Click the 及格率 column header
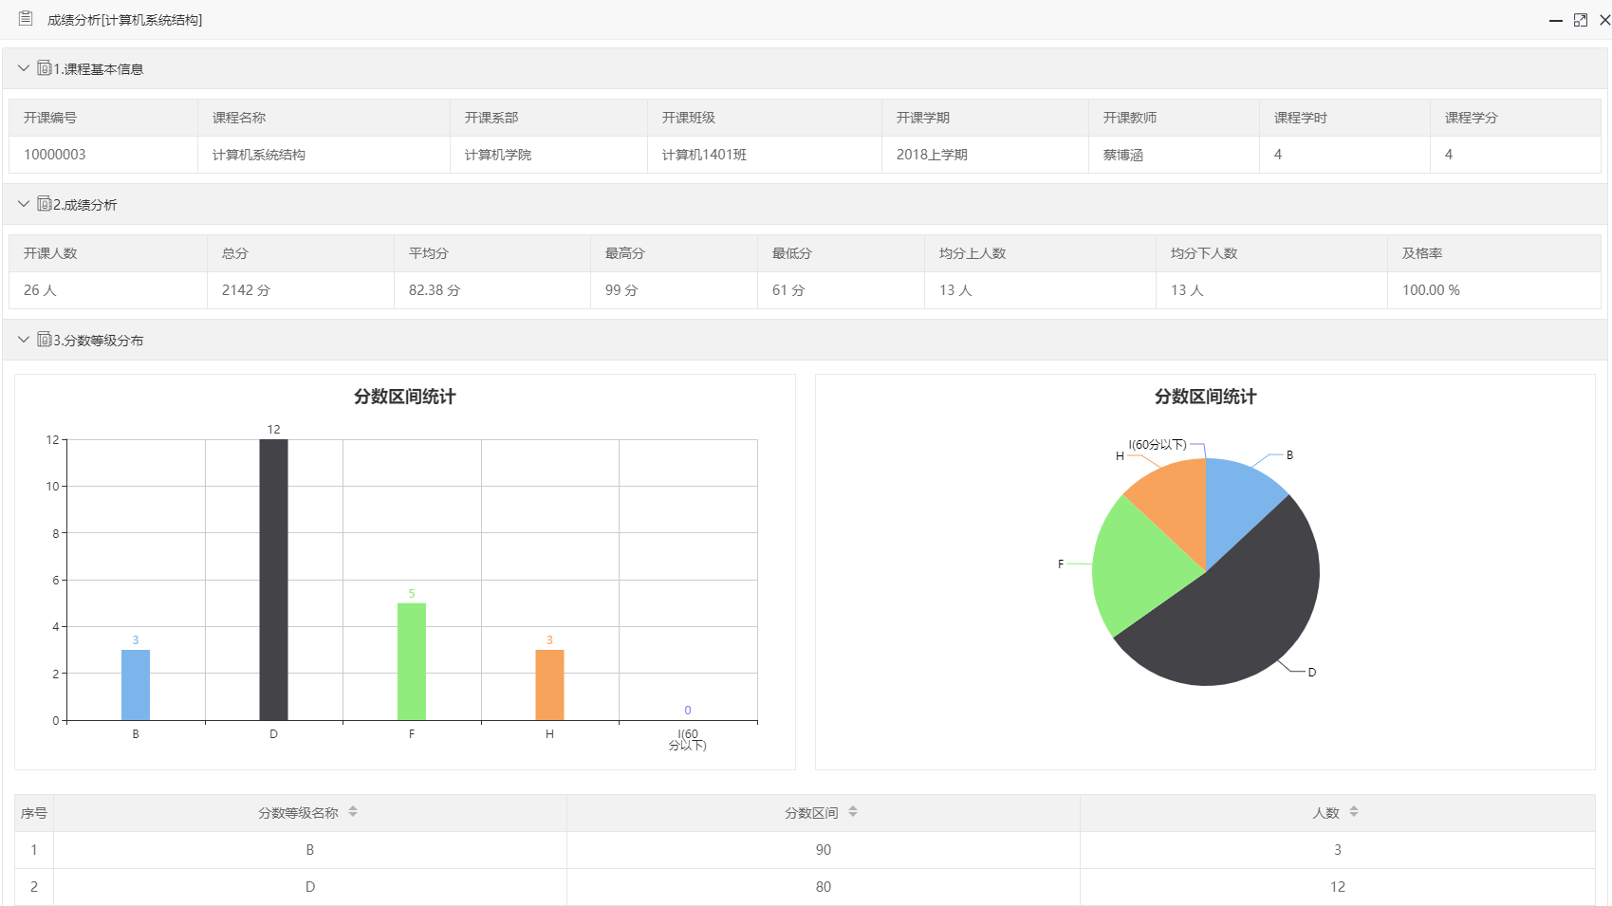 tap(1494, 253)
